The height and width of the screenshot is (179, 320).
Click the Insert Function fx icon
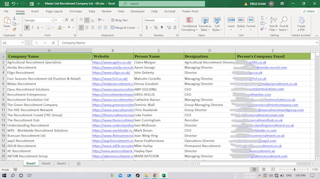(x=53, y=43)
